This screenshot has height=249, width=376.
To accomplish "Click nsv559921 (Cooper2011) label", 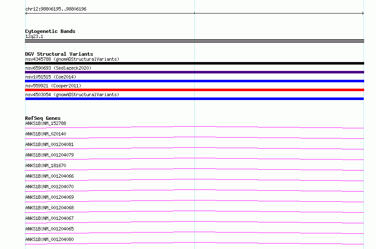I will tap(53, 86).
